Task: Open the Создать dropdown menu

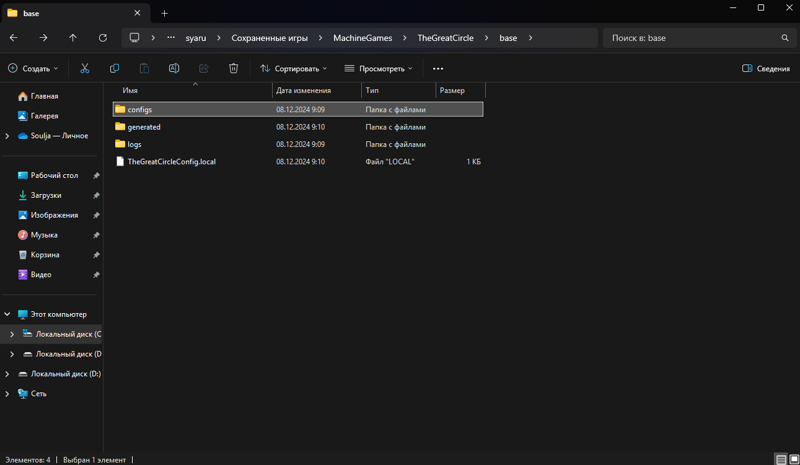Action: 33,69
